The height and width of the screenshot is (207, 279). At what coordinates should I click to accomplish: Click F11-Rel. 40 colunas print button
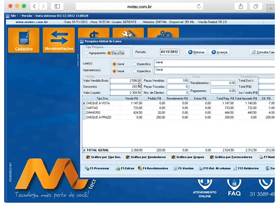pos(215,168)
